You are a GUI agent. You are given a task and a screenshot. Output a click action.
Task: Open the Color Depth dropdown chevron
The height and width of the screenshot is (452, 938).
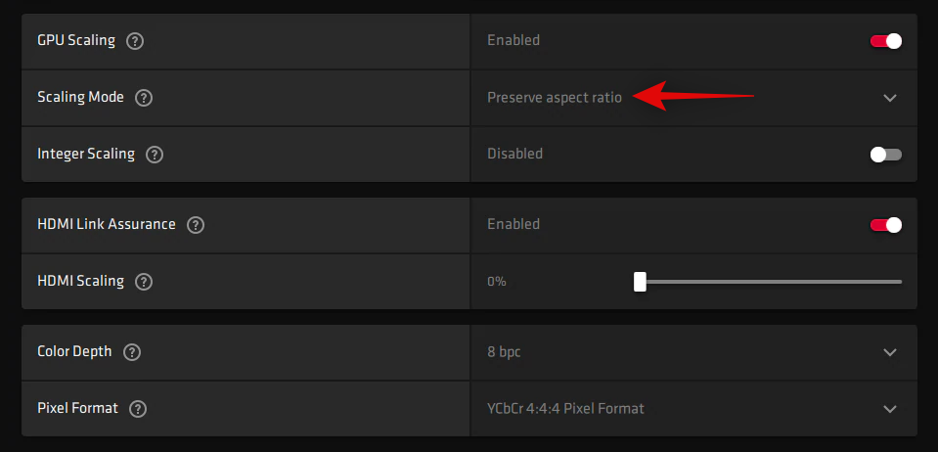[x=889, y=352]
